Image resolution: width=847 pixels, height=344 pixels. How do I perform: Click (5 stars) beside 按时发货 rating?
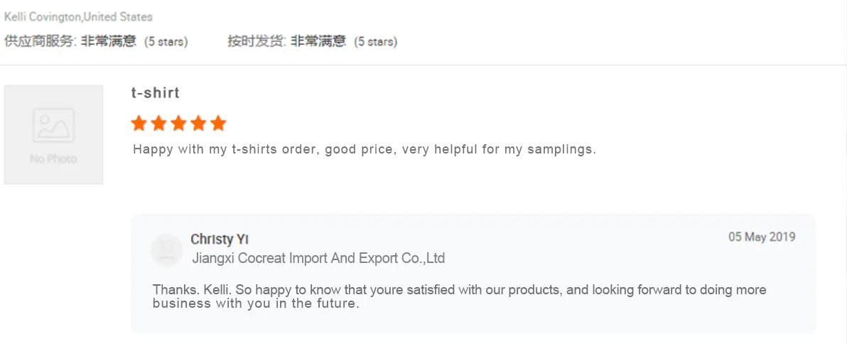click(376, 42)
